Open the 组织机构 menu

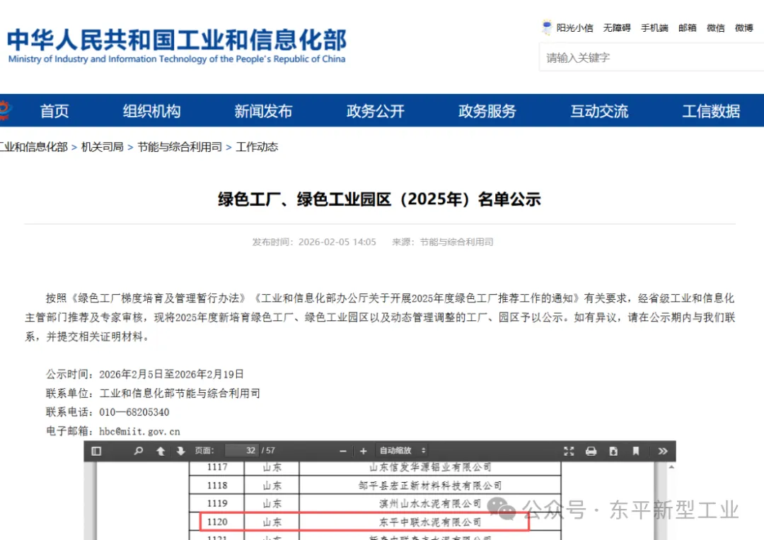(x=151, y=111)
